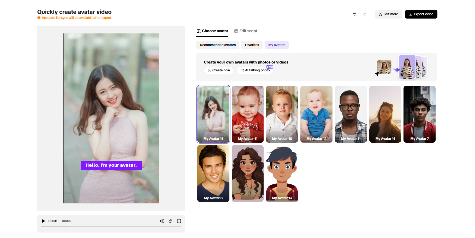Viewport: 475px width, 238px height.
Task: Click the Export video button
Action: [x=421, y=14]
